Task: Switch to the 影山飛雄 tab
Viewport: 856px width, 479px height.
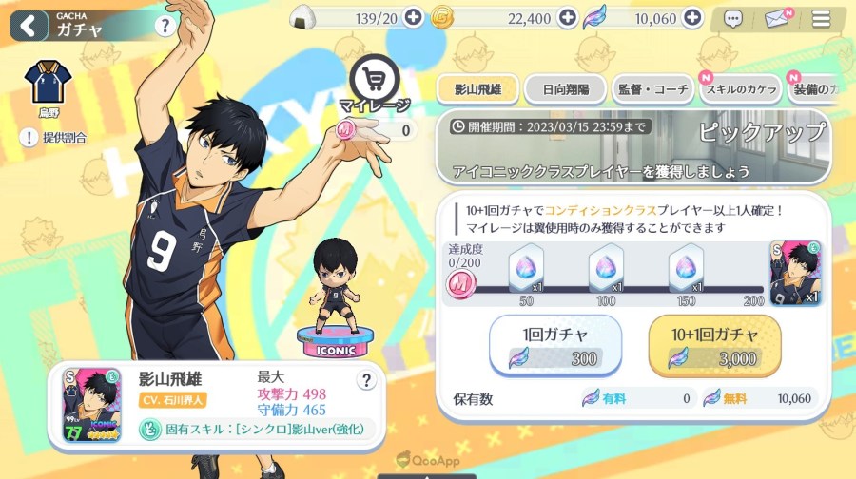Action: tap(477, 89)
